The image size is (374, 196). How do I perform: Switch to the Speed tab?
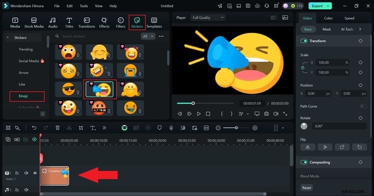[x=349, y=18]
